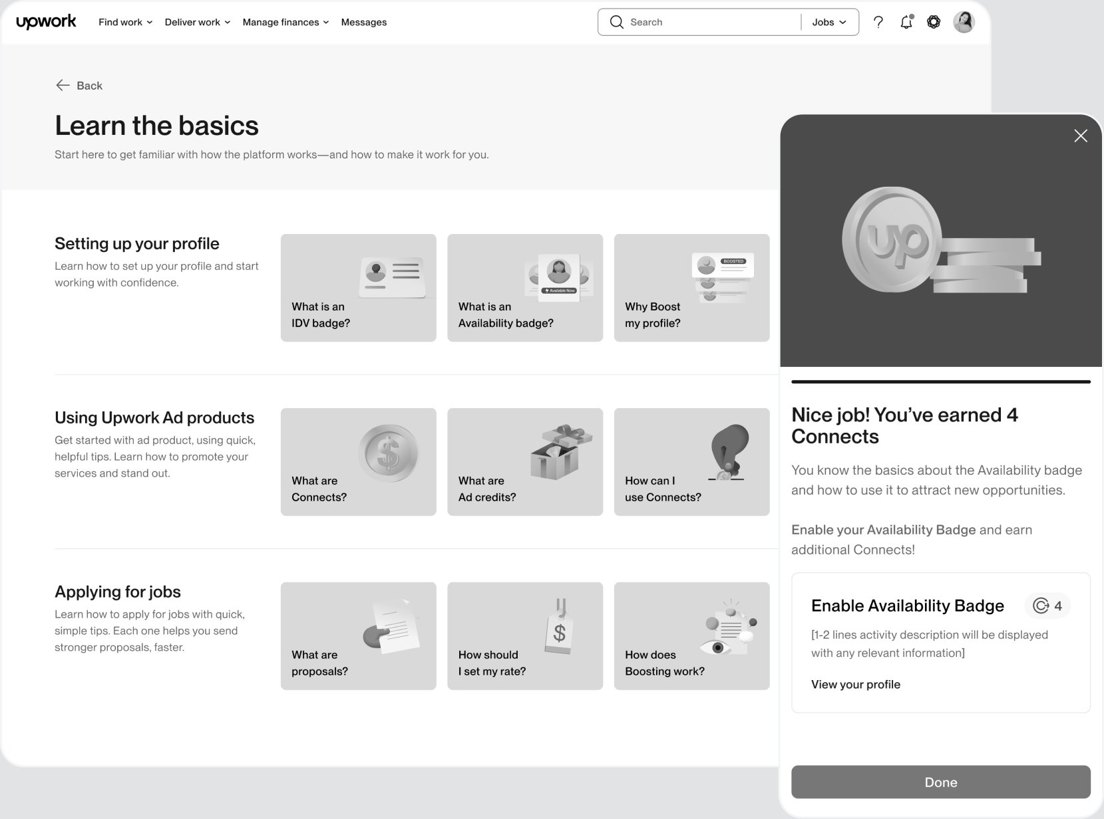Click the avatar illustration on Availability badge card

click(559, 277)
